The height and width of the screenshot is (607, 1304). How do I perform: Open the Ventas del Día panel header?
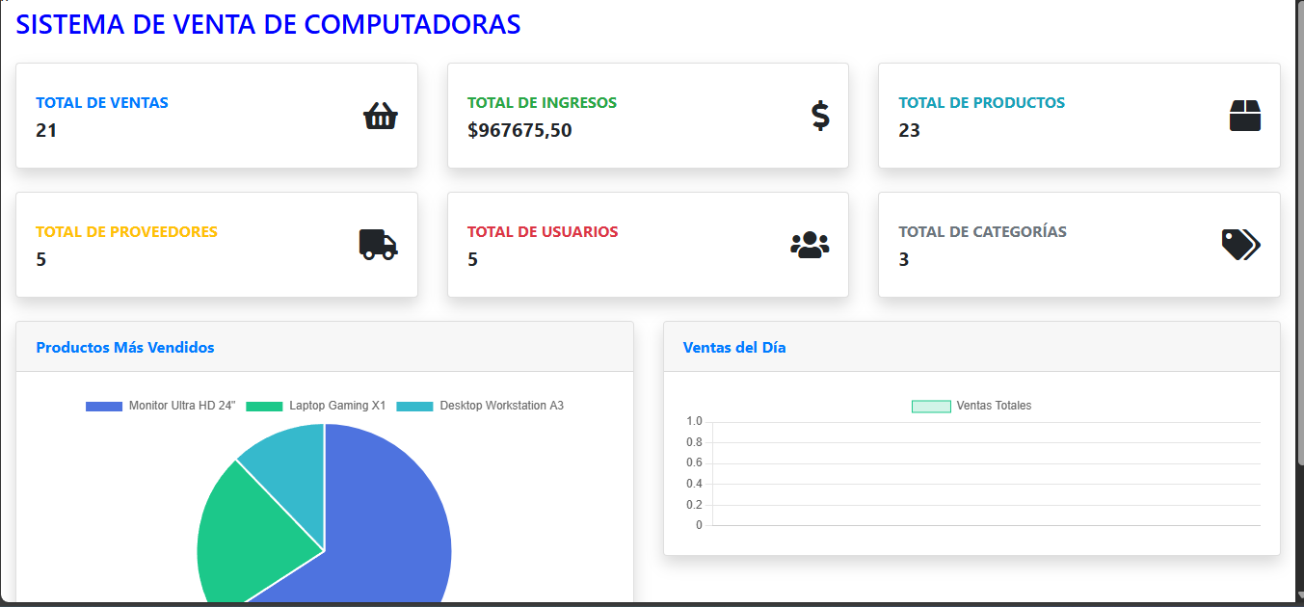coord(734,347)
